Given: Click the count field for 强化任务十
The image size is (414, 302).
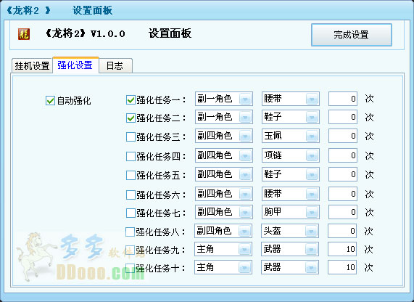Looking at the screenshot, I should coord(342,267).
